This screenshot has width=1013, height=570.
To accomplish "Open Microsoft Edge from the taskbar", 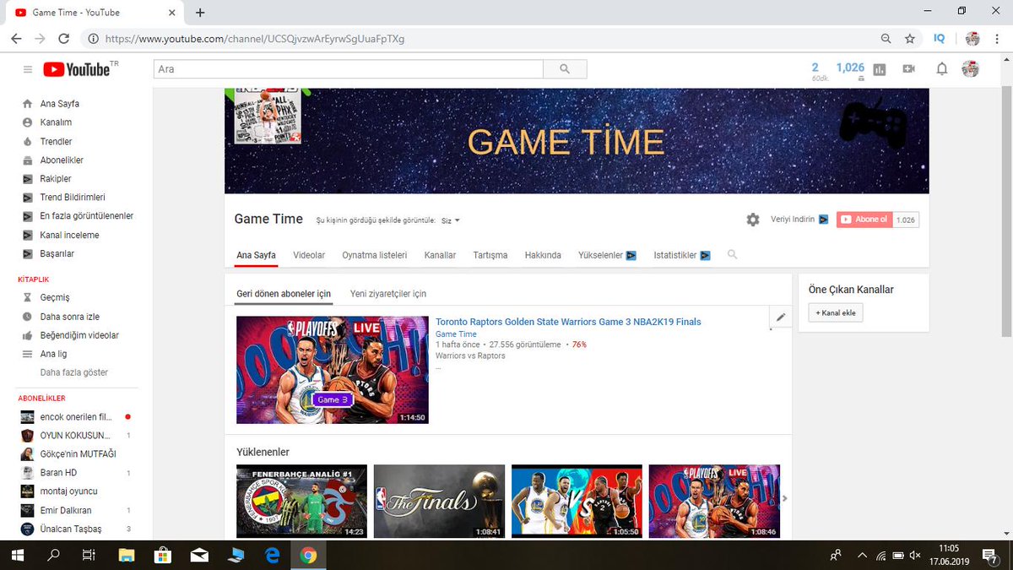I will [x=272, y=555].
